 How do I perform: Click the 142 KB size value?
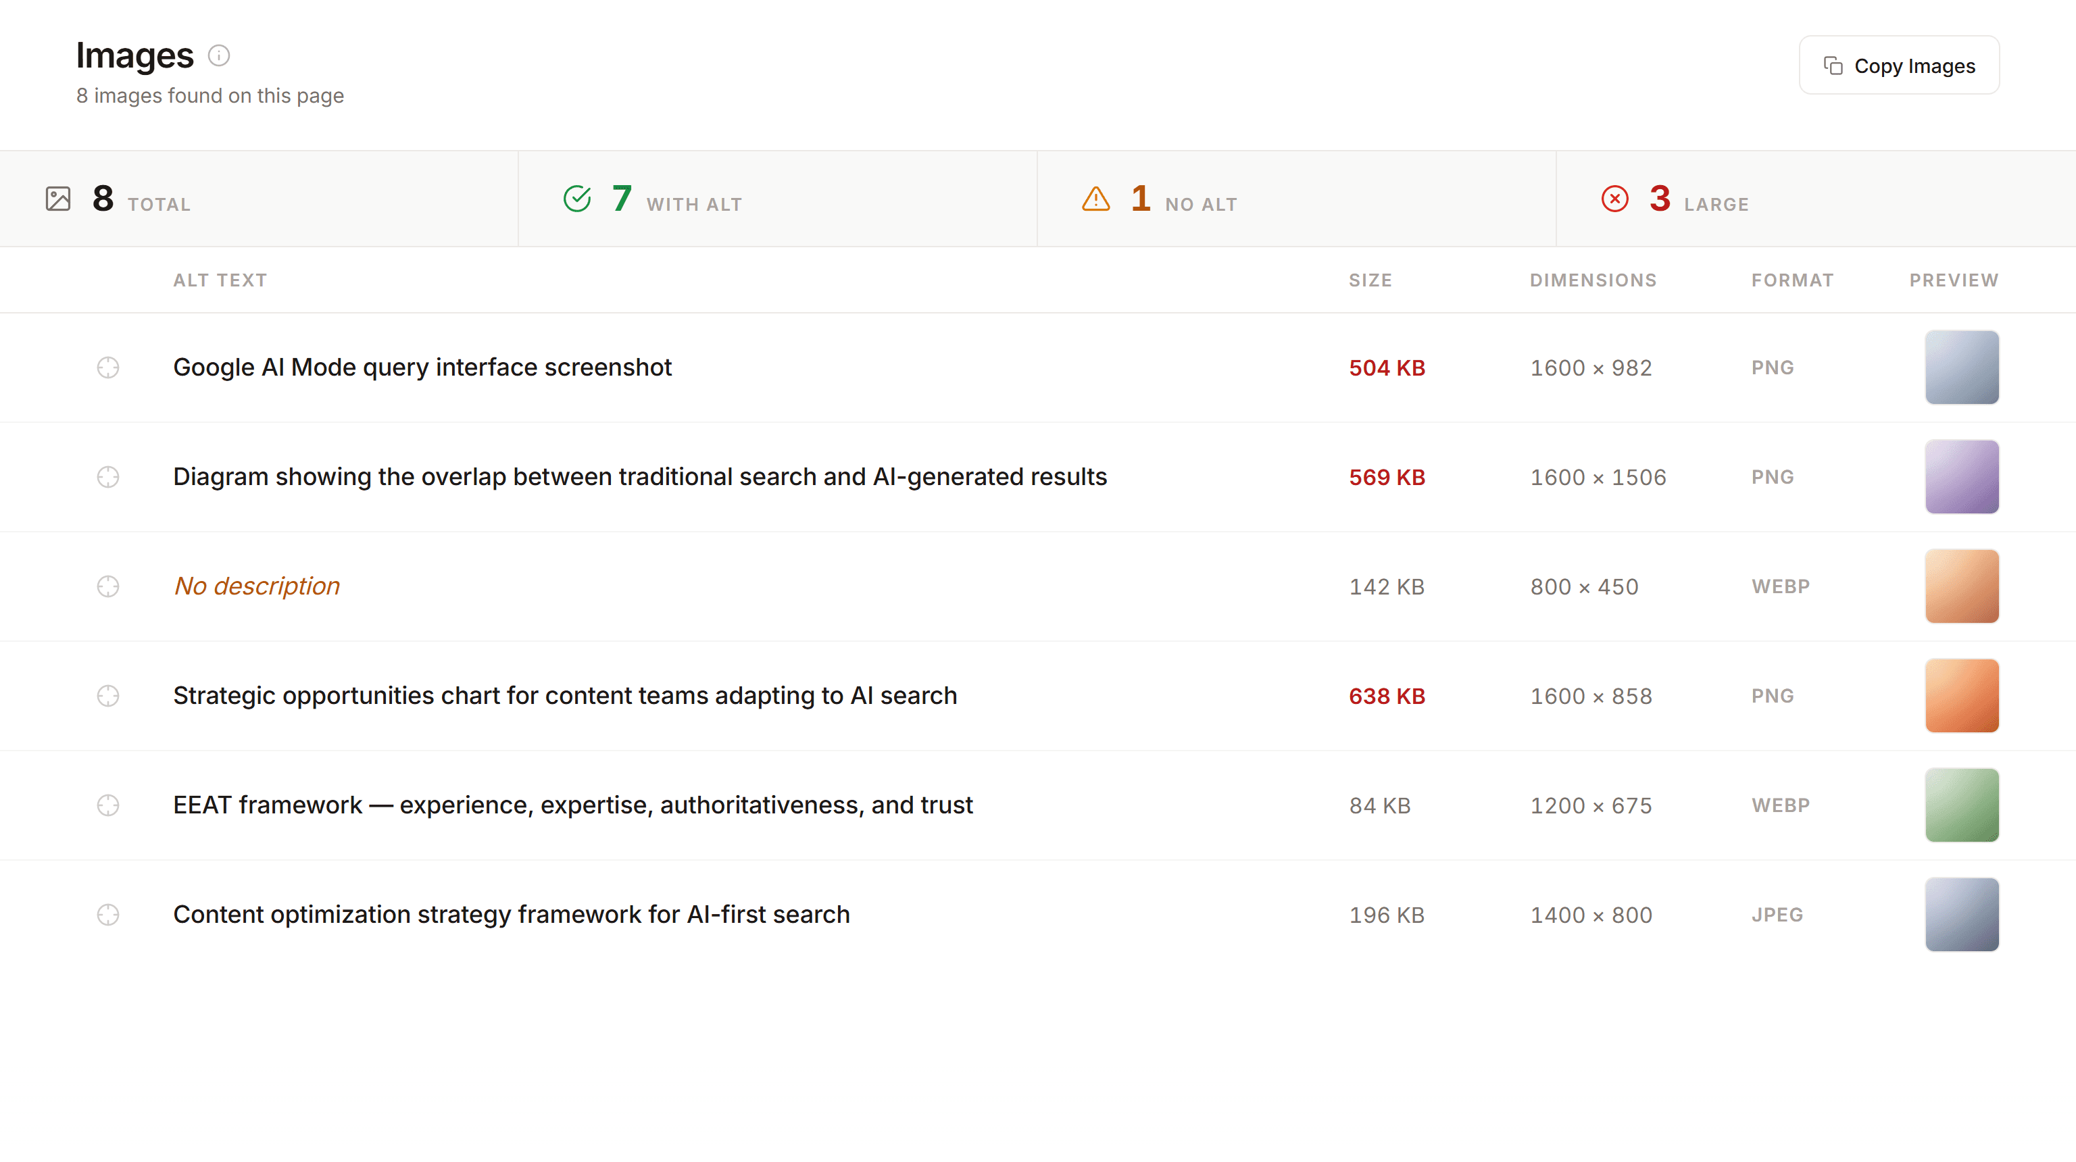click(x=1387, y=588)
